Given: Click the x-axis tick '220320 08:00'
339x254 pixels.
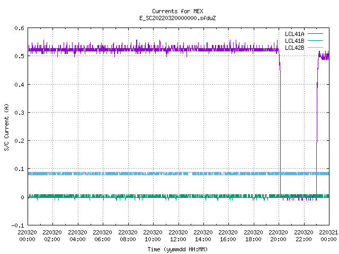Looking at the screenshot, I should pyautogui.click(x=128, y=236).
